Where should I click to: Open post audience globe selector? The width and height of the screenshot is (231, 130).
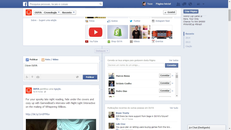click(x=77, y=77)
